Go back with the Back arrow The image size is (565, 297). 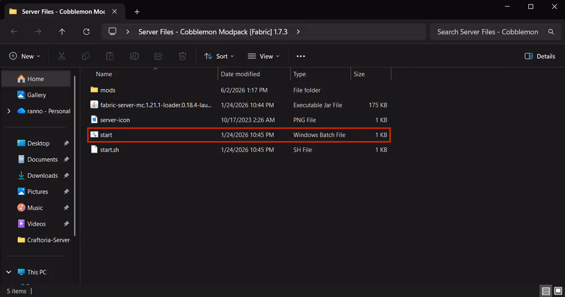[14, 32]
